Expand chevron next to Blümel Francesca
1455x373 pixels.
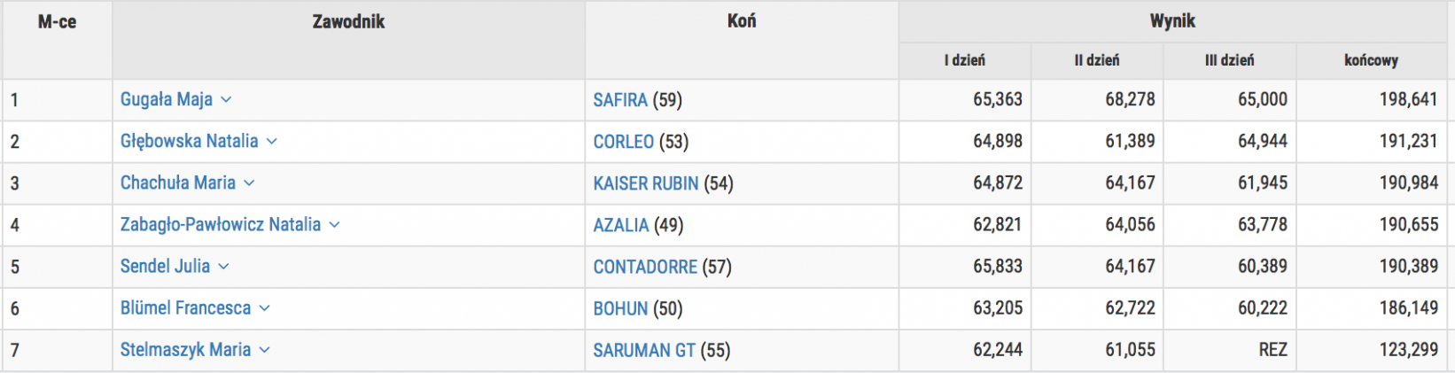tap(264, 308)
